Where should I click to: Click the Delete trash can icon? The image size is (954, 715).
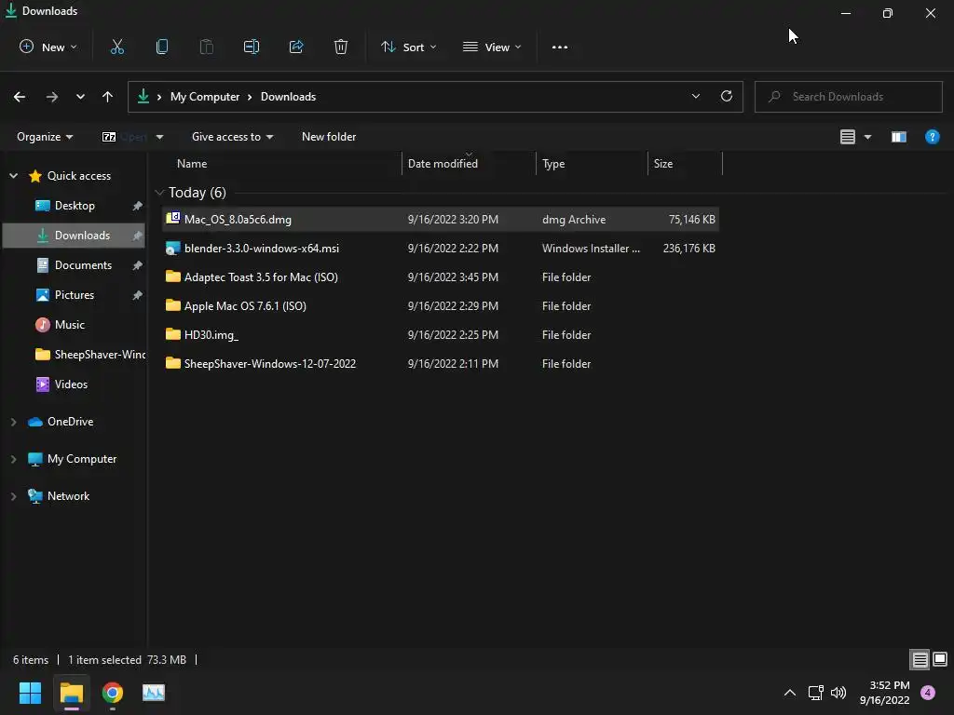coord(341,47)
